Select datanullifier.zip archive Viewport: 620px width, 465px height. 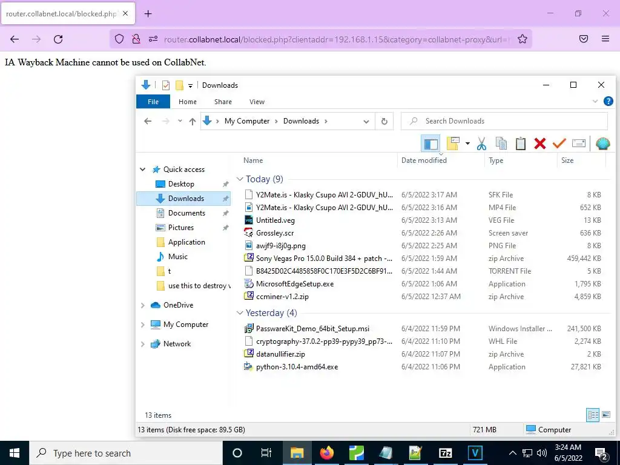(x=280, y=354)
